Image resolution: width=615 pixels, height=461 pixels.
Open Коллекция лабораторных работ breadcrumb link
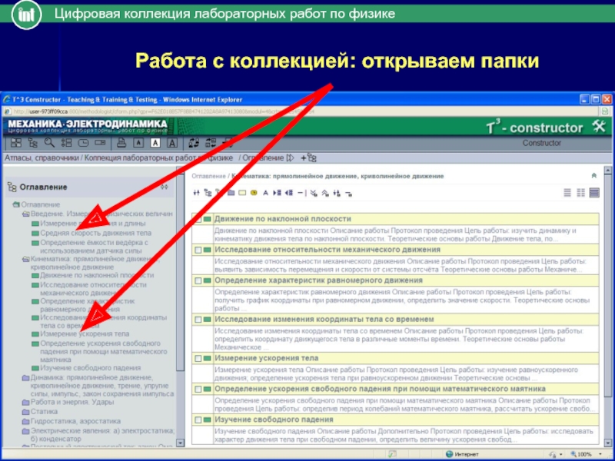coord(158,158)
